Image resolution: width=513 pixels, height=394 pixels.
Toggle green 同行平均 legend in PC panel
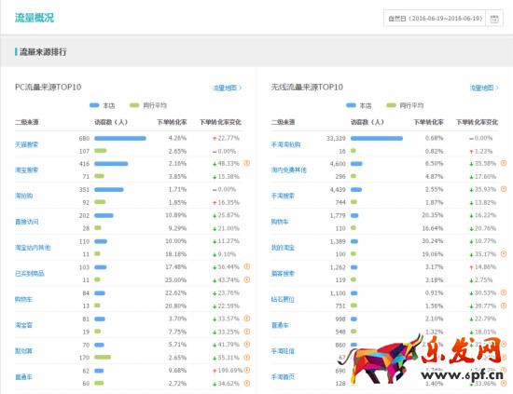148,105
